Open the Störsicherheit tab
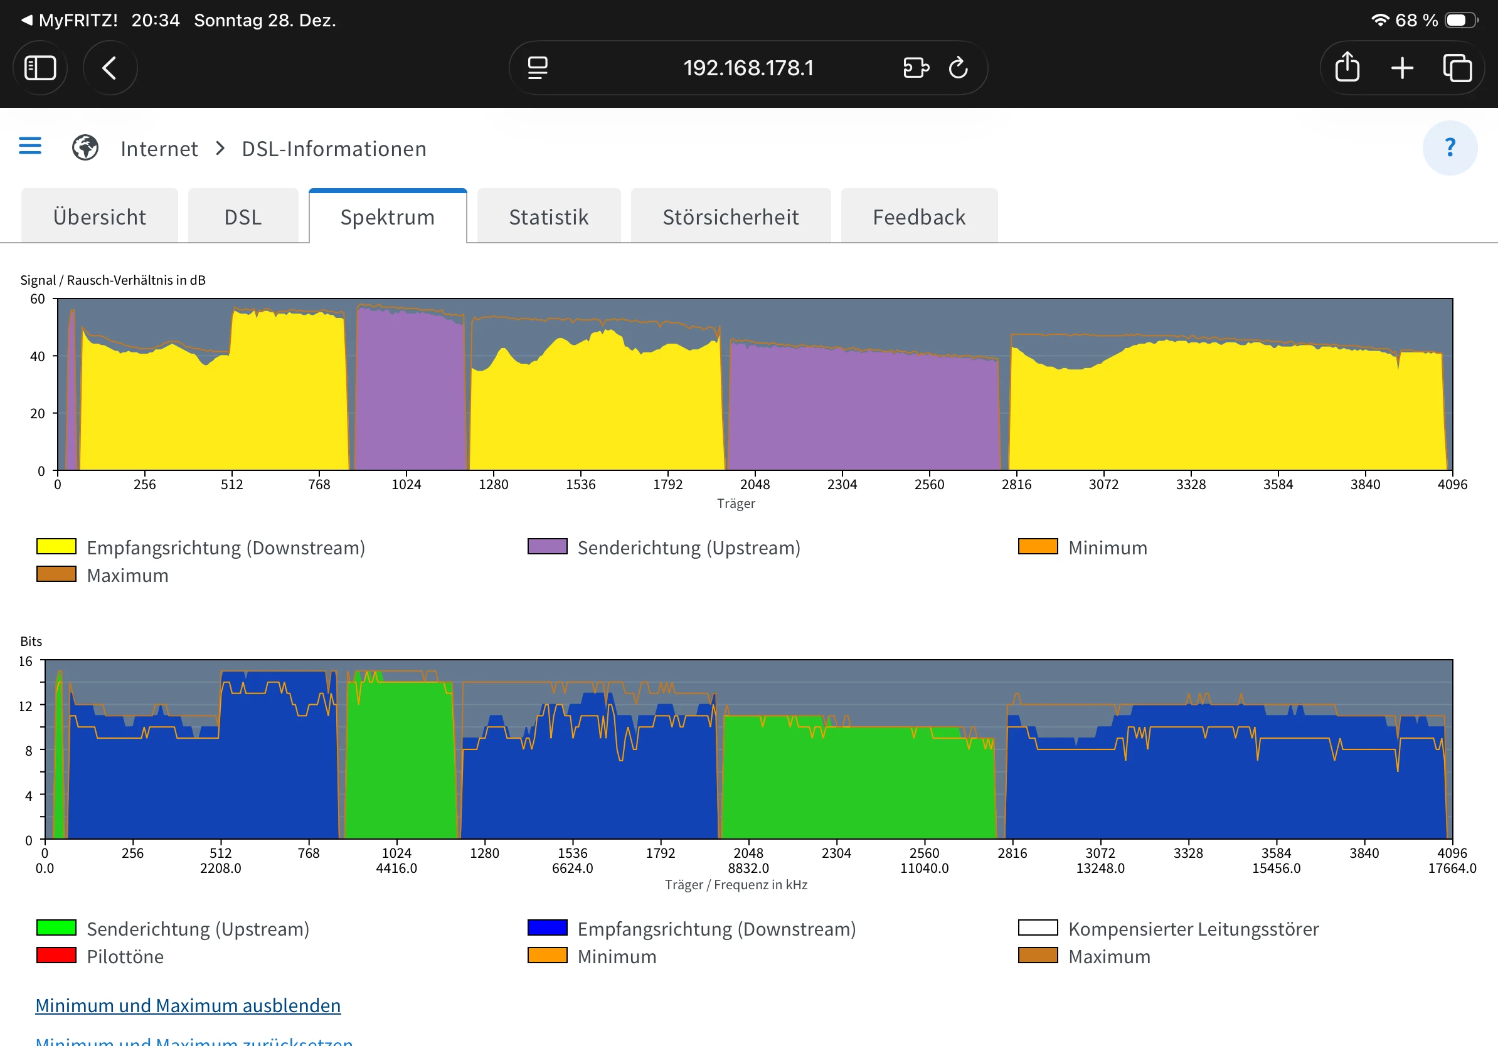This screenshot has height=1046, width=1498. [x=730, y=217]
